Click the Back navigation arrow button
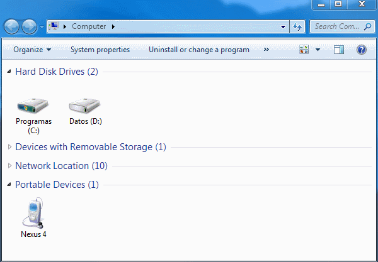Viewport: 378px width, 262px height. [x=13, y=27]
